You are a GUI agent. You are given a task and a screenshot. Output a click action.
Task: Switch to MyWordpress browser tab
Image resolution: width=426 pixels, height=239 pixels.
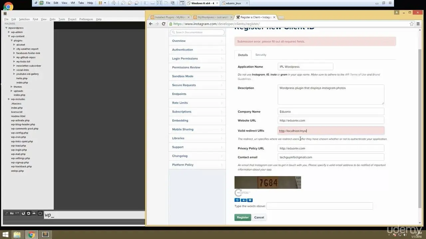pyautogui.click(x=213, y=17)
